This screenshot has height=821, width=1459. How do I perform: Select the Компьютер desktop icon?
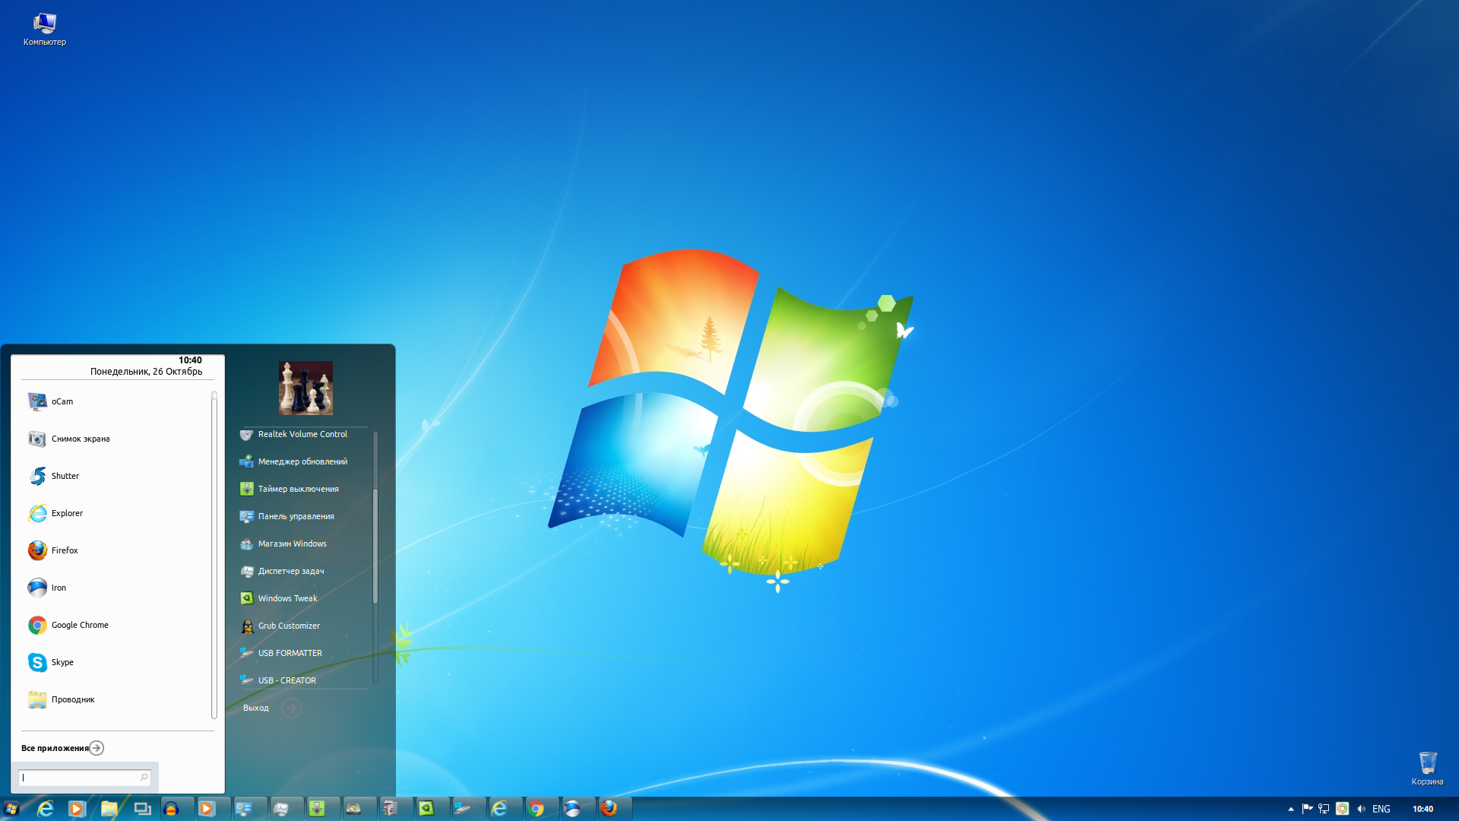[44, 30]
